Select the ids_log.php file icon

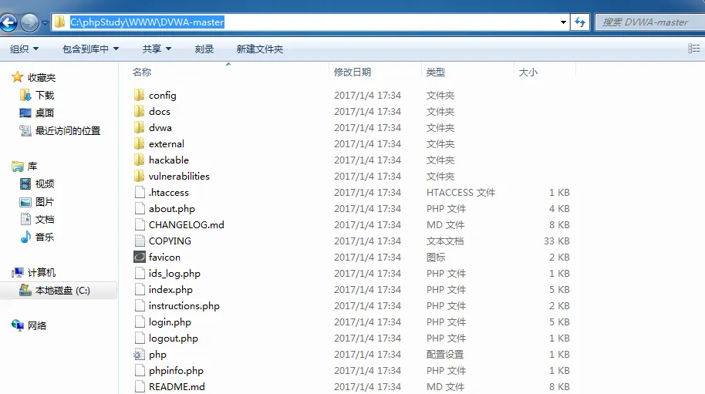click(140, 273)
